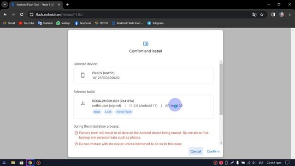Open the translate page icon

(254, 14)
